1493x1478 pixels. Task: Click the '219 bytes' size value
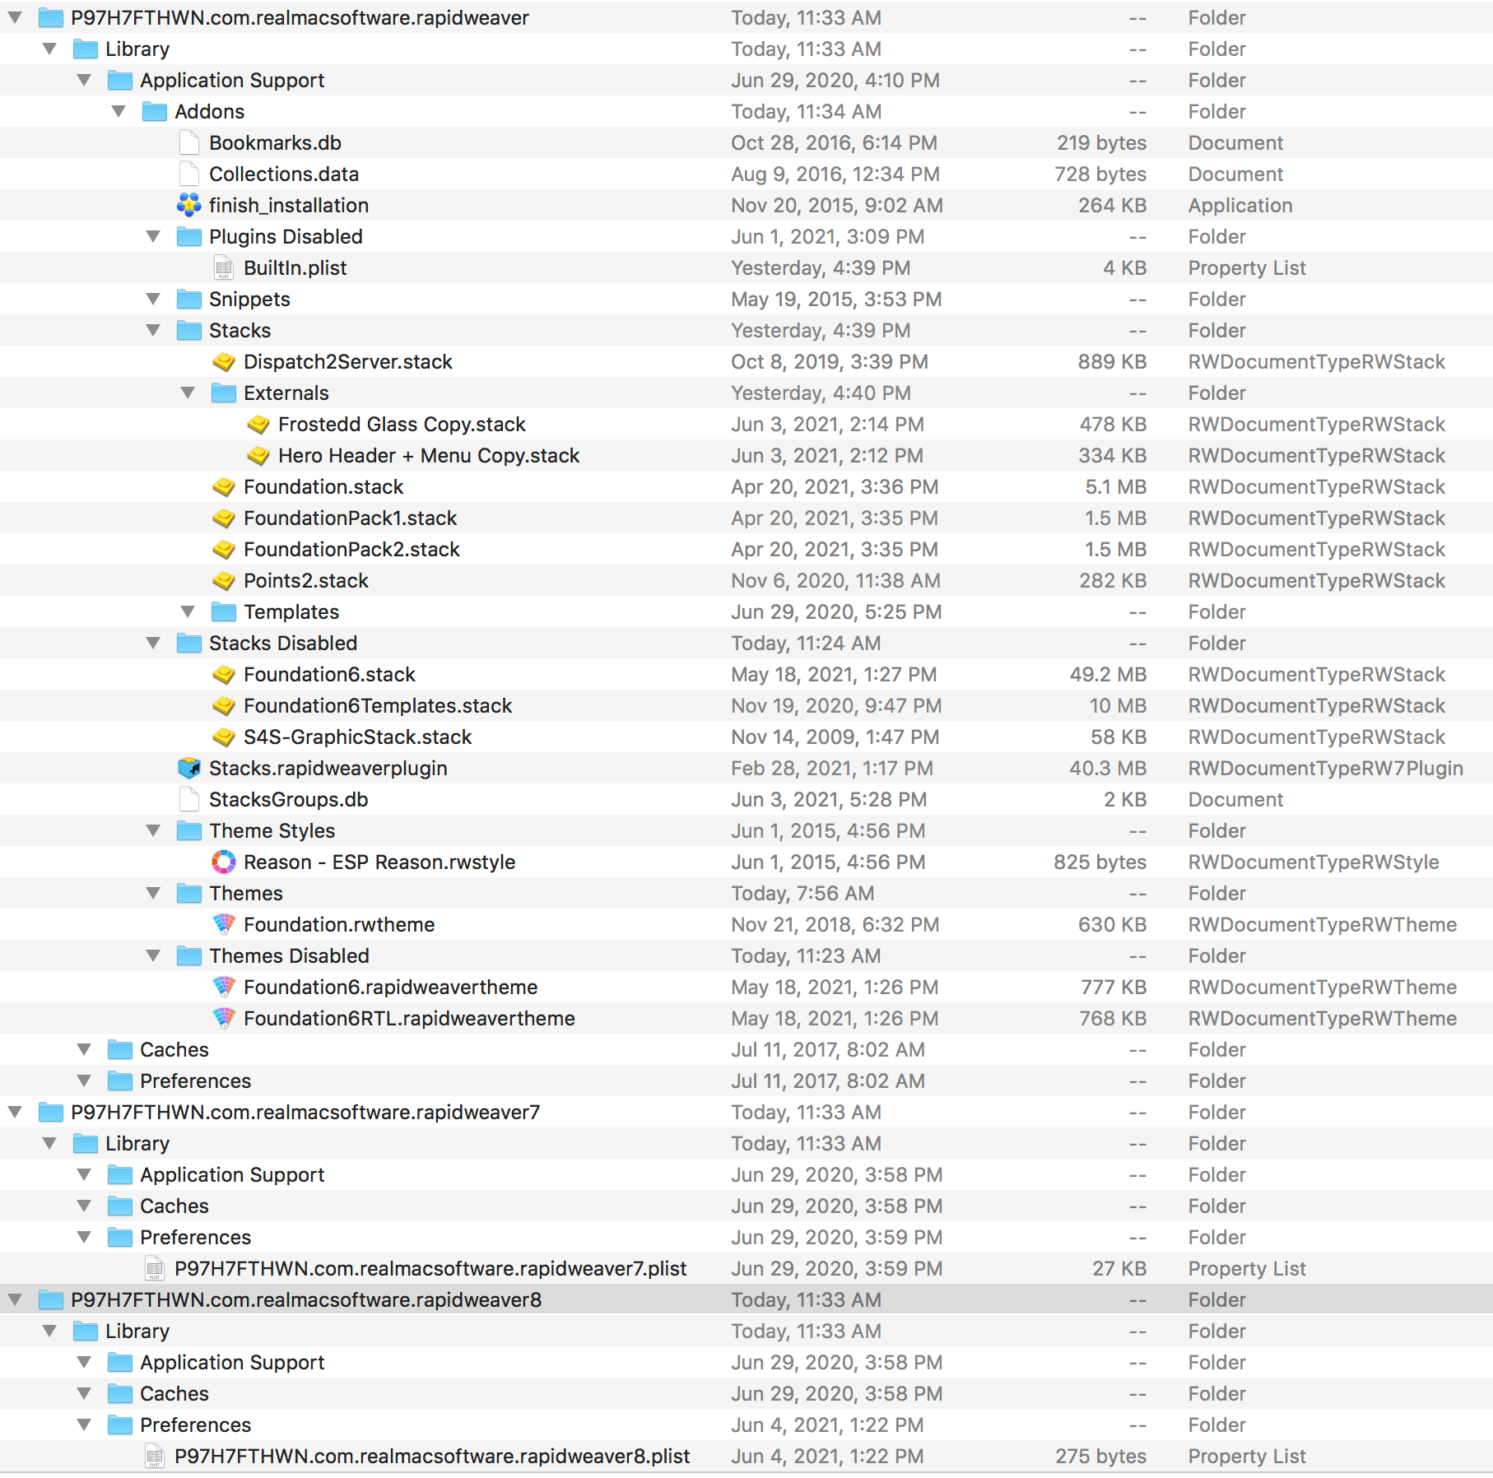[x=1101, y=142]
